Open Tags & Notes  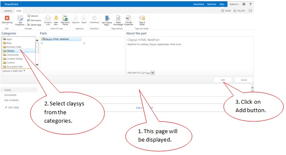pos(142,20)
